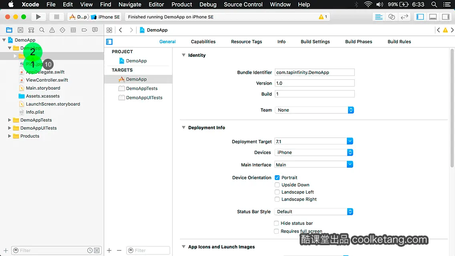This screenshot has width=455, height=256.
Task: Stop the running task
Action: point(56,17)
